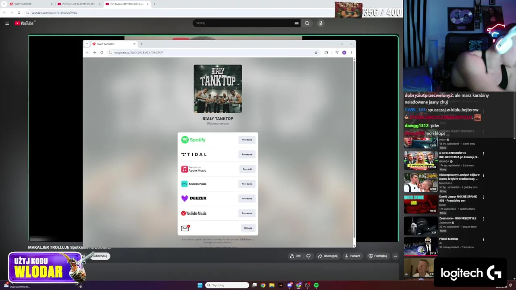Bookmark the page with star icon
Viewport: 516px width, 290px height.
316,52
